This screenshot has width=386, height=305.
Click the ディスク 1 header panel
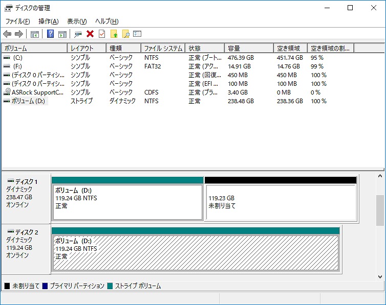[26, 199]
